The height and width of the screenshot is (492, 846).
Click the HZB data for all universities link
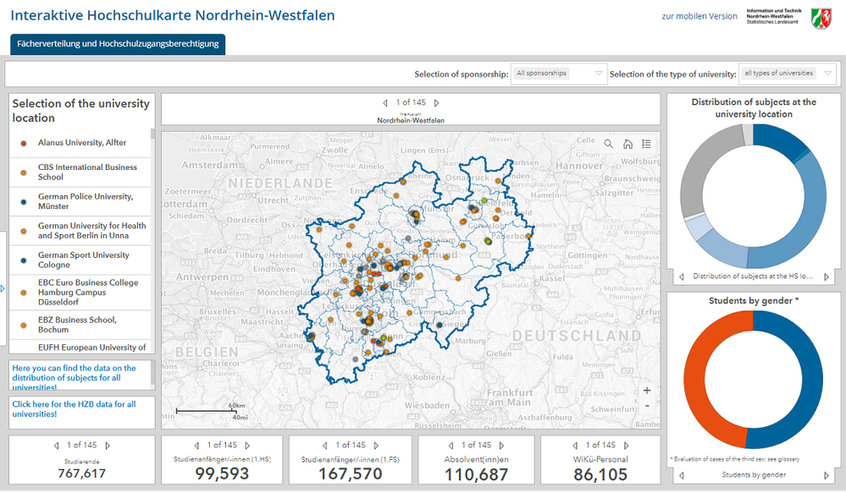pos(76,408)
